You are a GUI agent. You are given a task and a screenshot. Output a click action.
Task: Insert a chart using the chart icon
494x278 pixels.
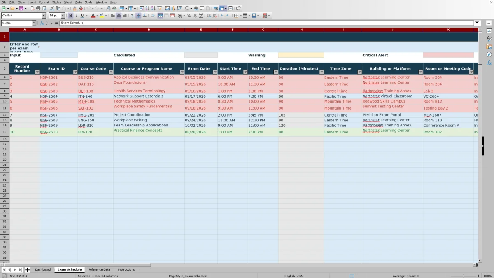(173, 8)
